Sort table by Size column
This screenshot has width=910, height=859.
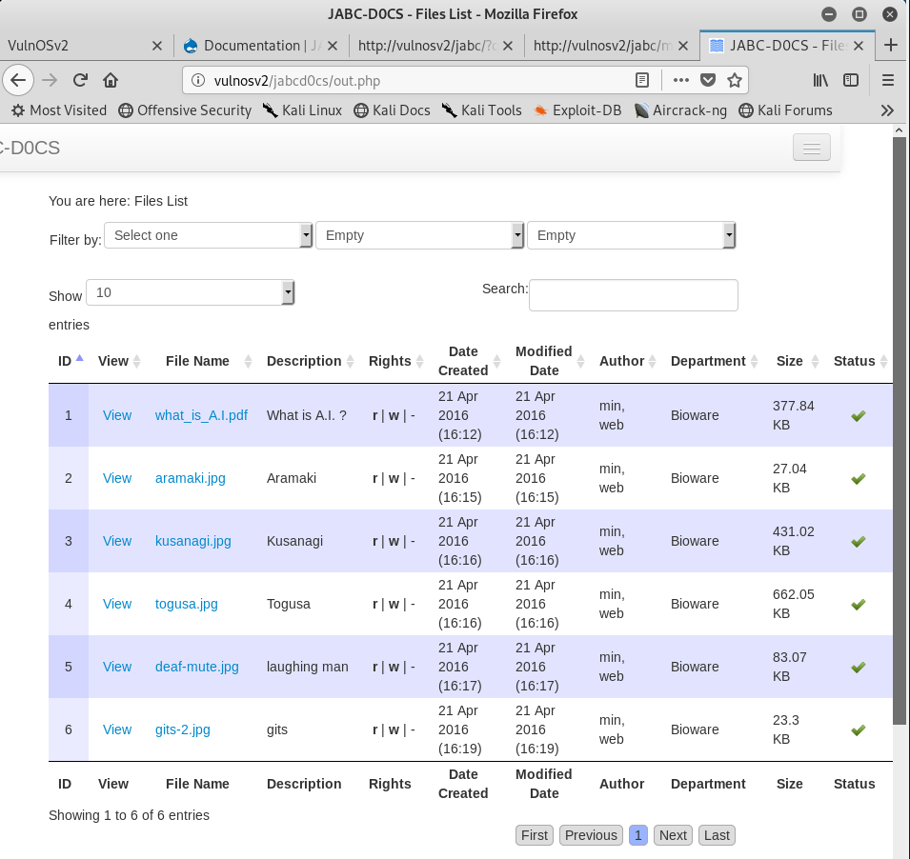click(796, 361)
